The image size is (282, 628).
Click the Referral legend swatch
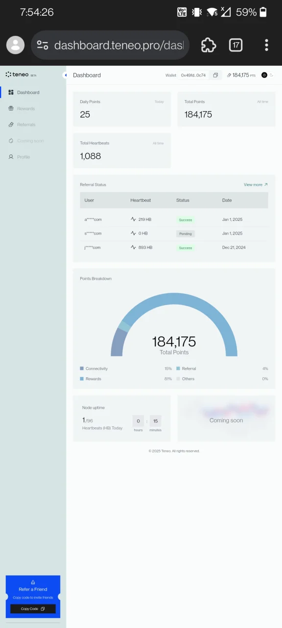pos(178,368)
